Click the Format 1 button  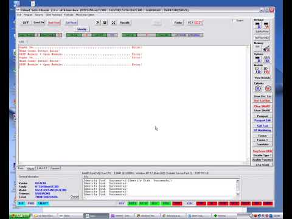coord(263,140)
